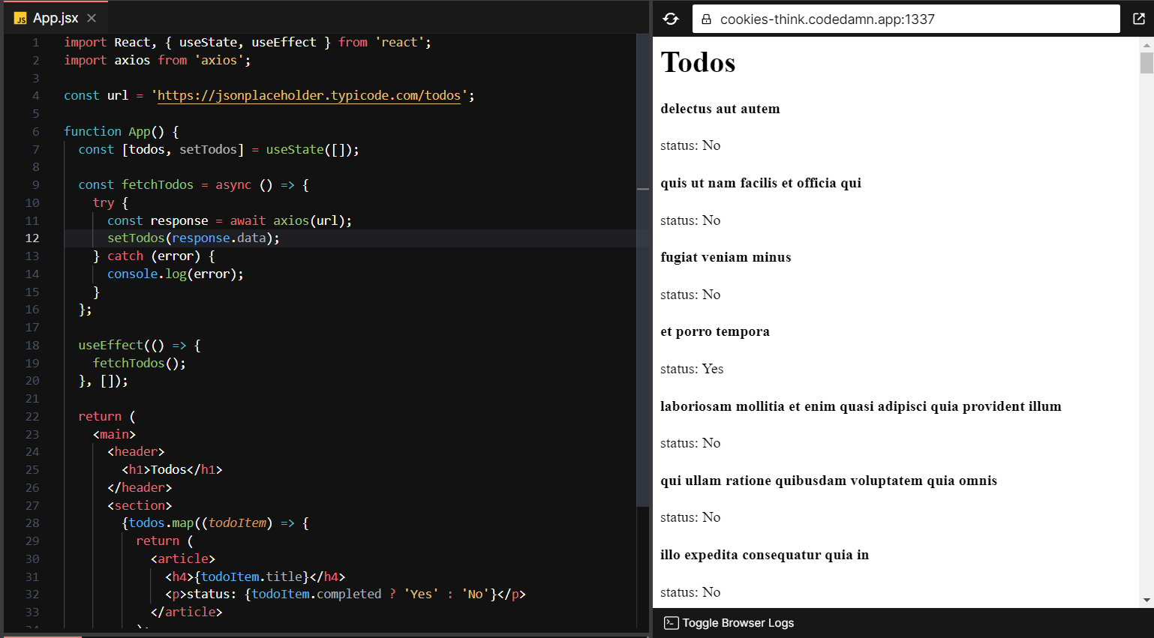Viewport: 1154px width, 638px height.
Task: Click the Todos heading in the preview
Action: tap(697, 63)
